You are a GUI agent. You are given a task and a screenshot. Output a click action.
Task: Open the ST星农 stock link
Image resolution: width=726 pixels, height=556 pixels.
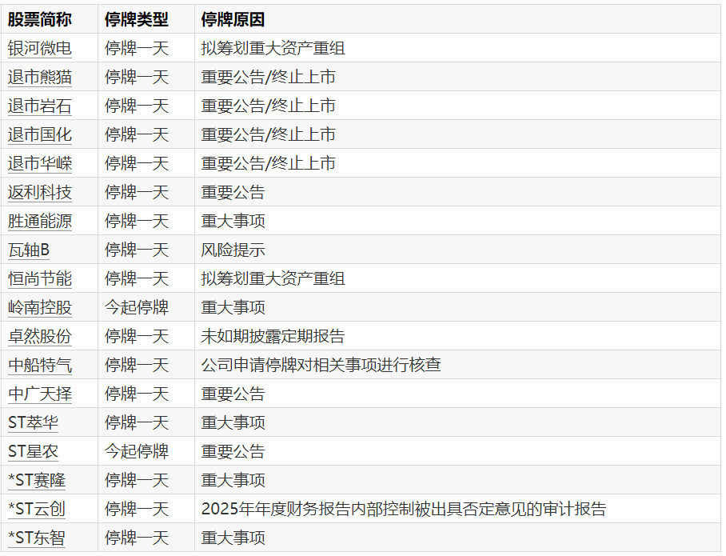[34, 451]
